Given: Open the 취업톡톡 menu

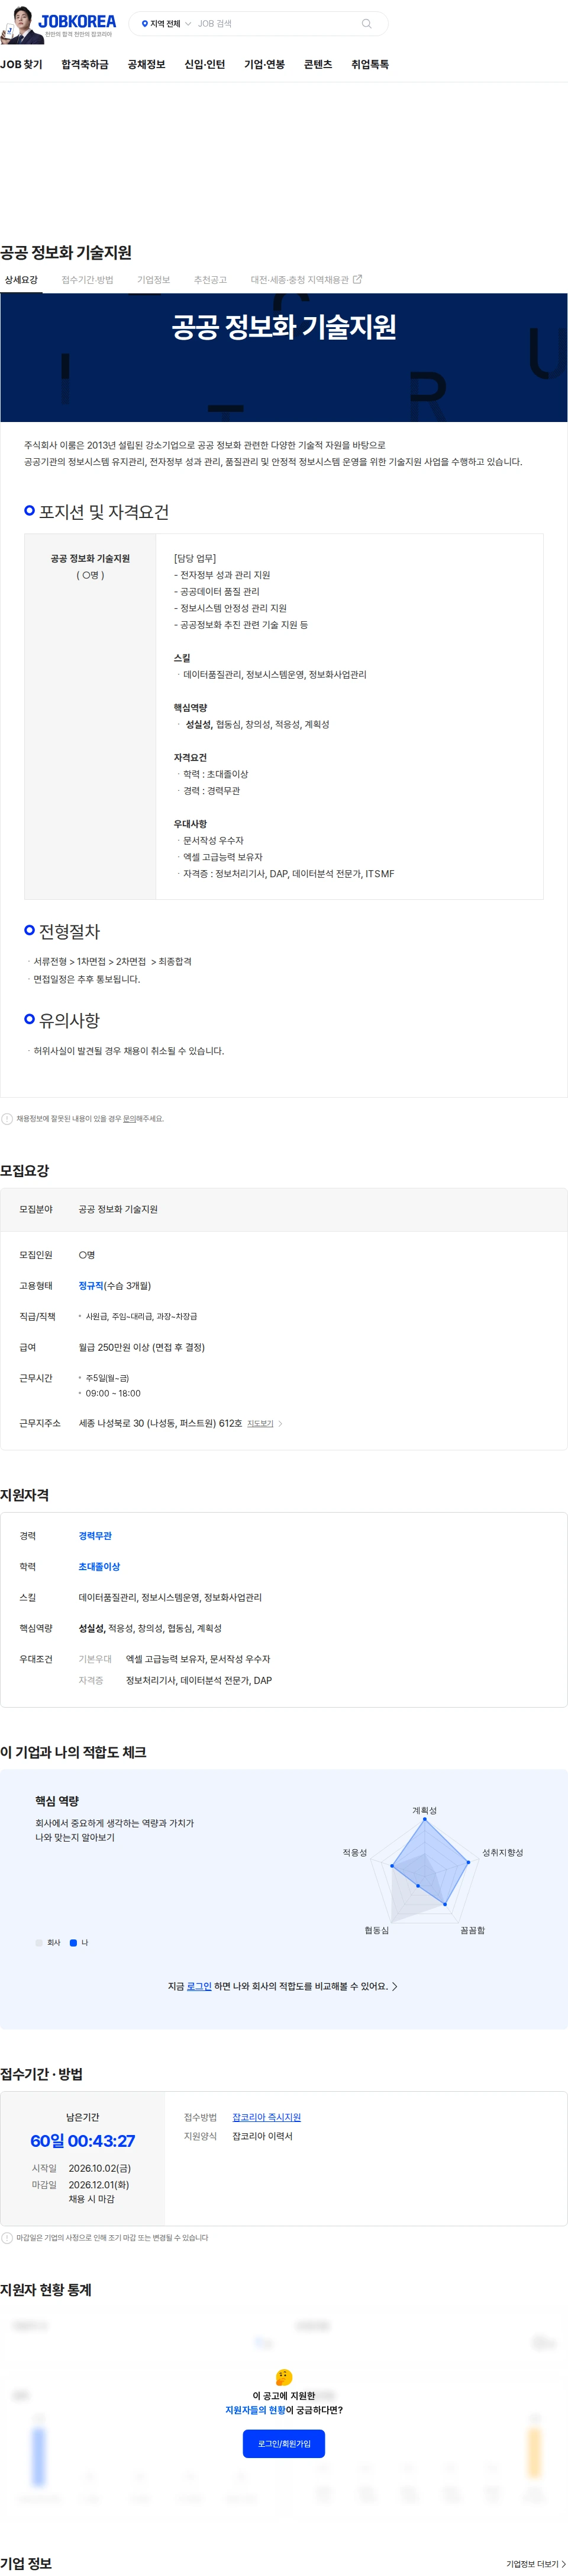Looking at the screenshot, I should [369, 64].
